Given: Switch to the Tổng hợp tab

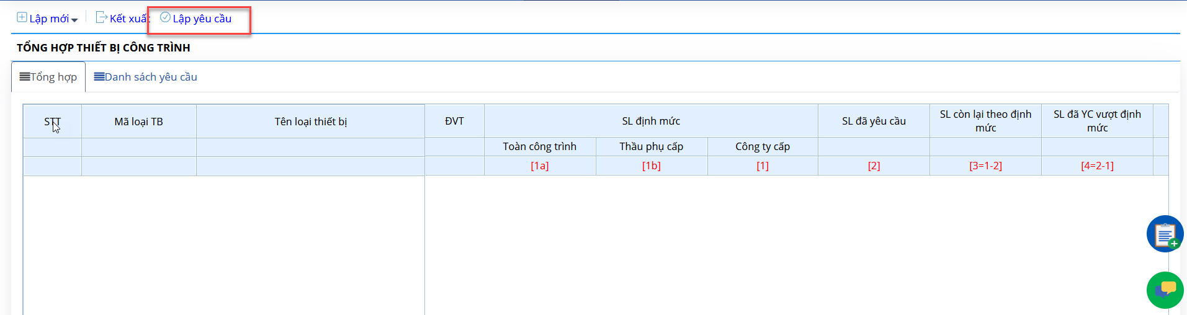Looking at the screenshot, I should click(x=48, y=77).
